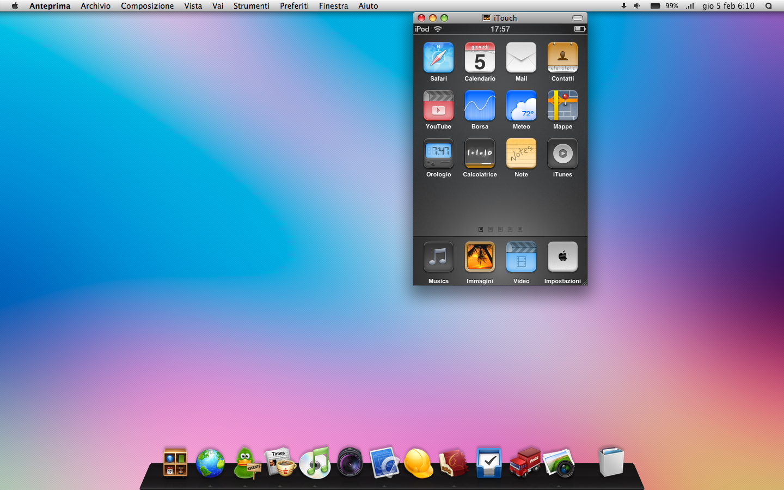Screen dimensions: 784x490
Task: Open the iTunes disc icon in Dock
Action: pyautogui.click(x=315, y=462)
